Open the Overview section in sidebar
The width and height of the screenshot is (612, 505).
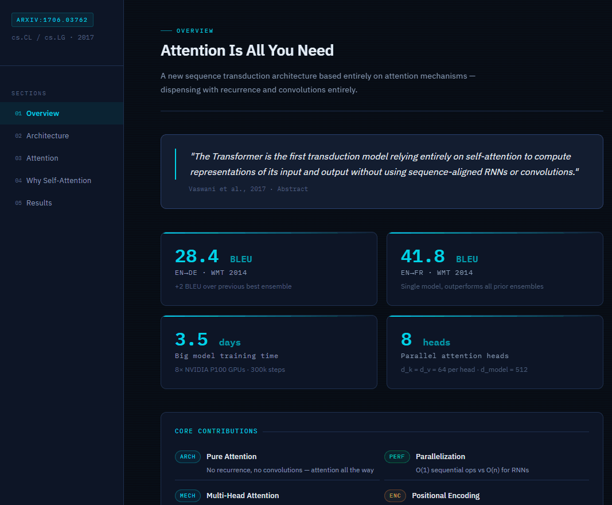[62, 113]
